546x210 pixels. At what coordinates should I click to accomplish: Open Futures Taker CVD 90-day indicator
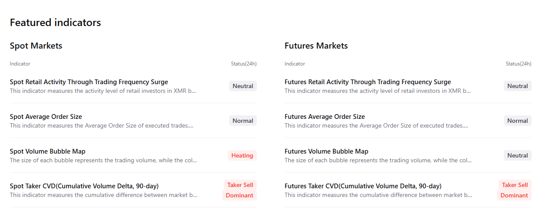coord(363,186)
